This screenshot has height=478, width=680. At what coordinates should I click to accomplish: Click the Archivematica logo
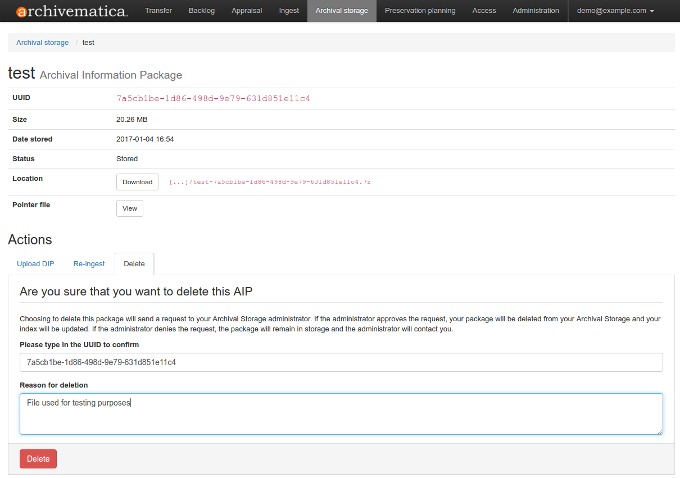[72, 11]
